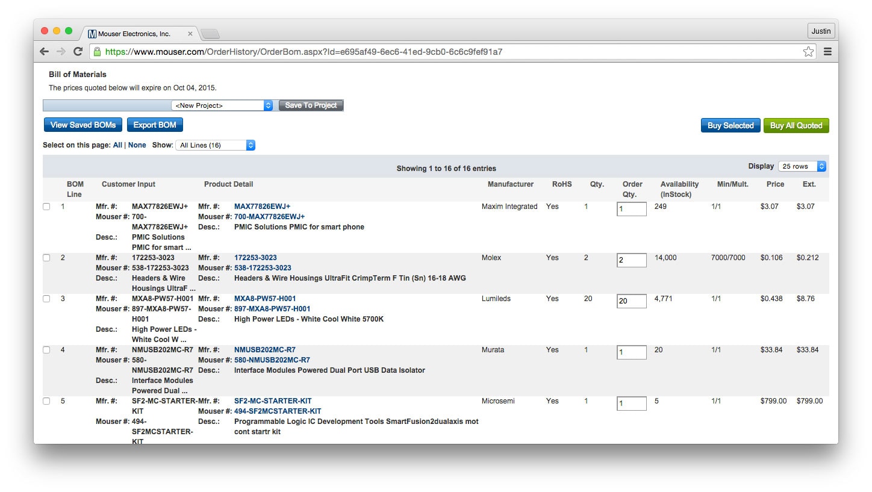Click the browser forward arrow
Viewport: 872px width, 492px height.
click(61, 52)
